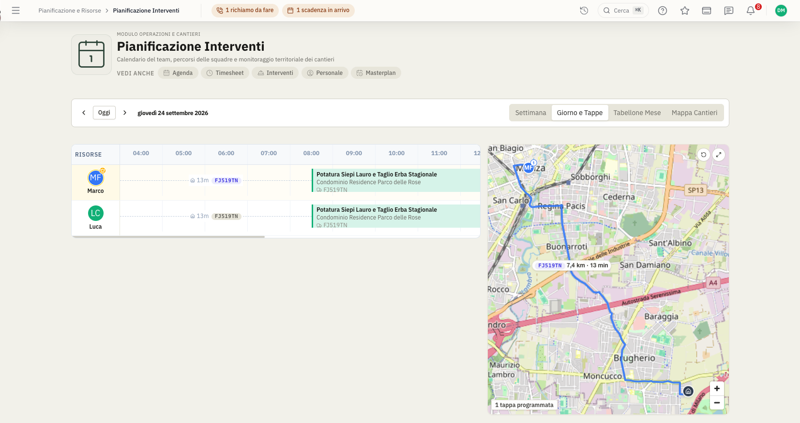800x423 pixels.
Task: Click FJ519TN vehicle tag in Marco's row
Action: point(226,180)
